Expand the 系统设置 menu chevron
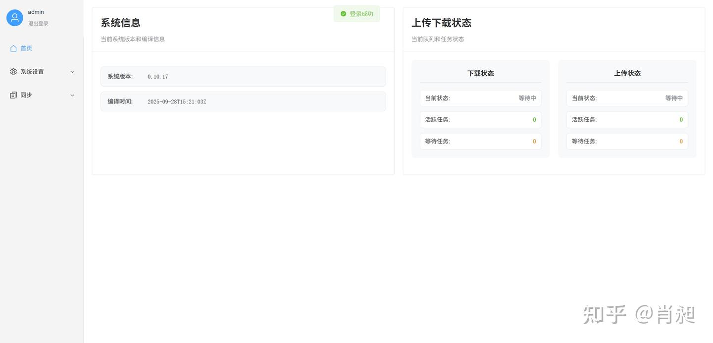 click(x=72, y=72)
